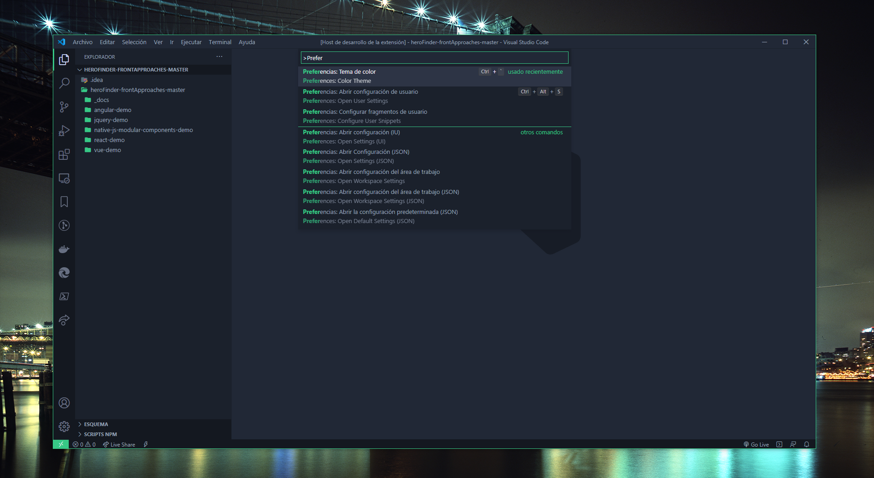This screenshot has height=478, width=874.
Task: Click the EXPLORADOR panel title
Action: tap(99, 57)
